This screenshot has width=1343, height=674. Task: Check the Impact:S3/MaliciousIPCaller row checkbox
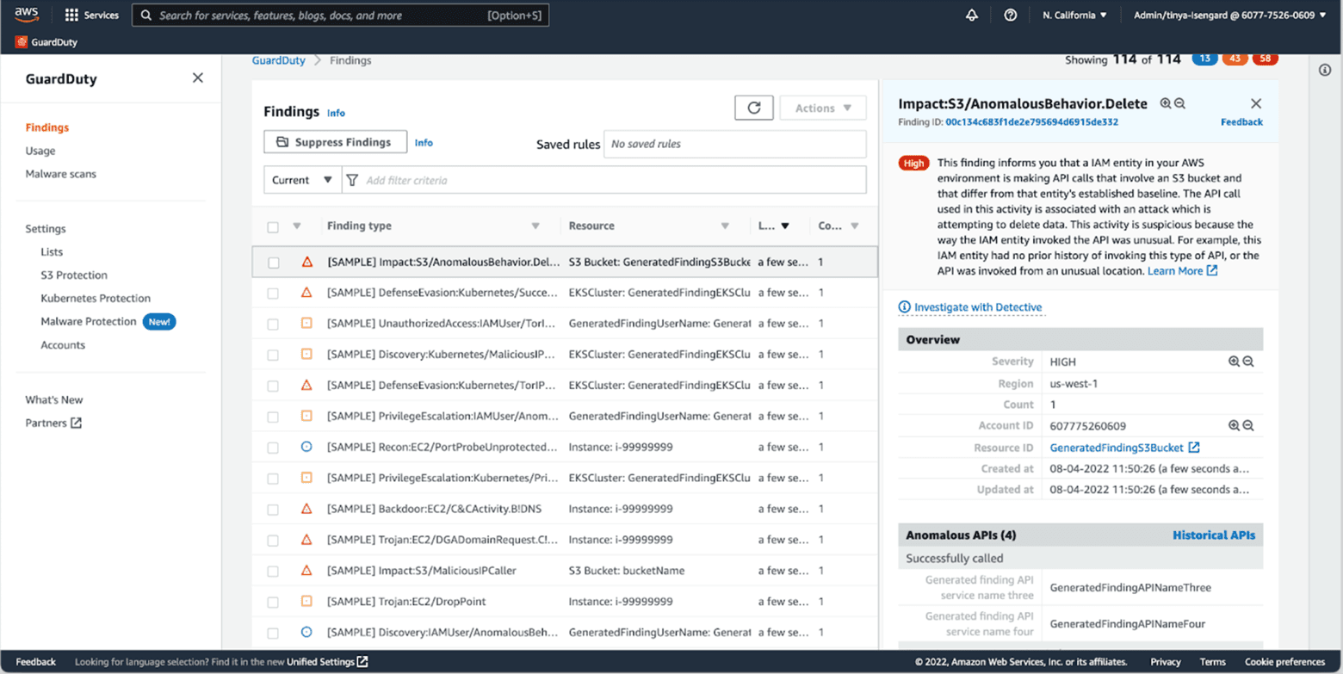tap(273, 571)
